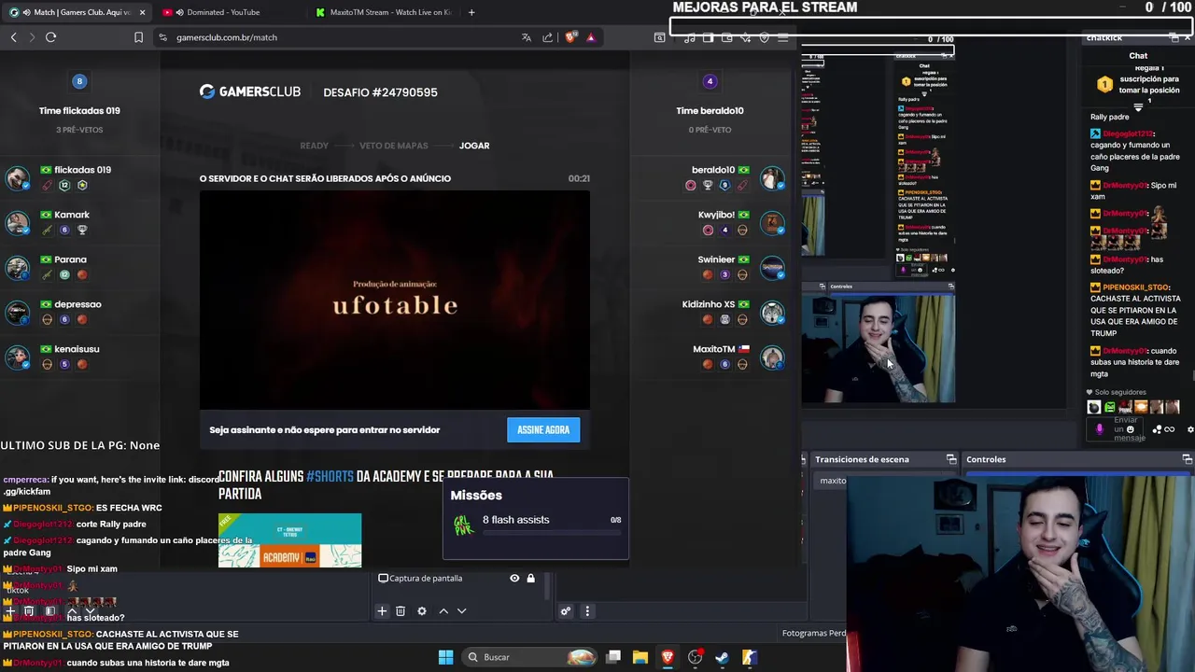Open a new browser tab
This screenshot has height=672, width=1195.
(x=471, y=12)
